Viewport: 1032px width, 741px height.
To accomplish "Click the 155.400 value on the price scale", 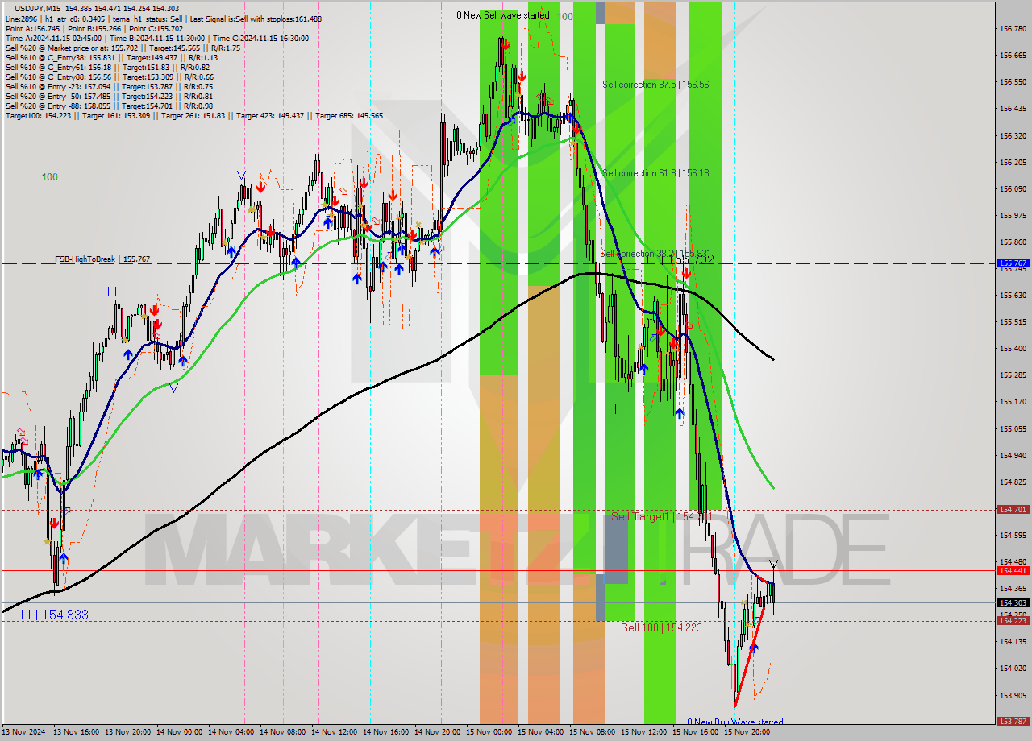I will pyautogui.click(x=1013, y=349).
